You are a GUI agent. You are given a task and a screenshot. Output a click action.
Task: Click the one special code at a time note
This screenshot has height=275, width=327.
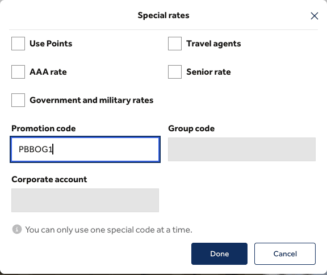tap(108, 230)
